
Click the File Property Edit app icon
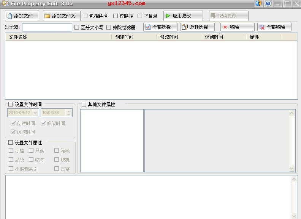(5, 3)
